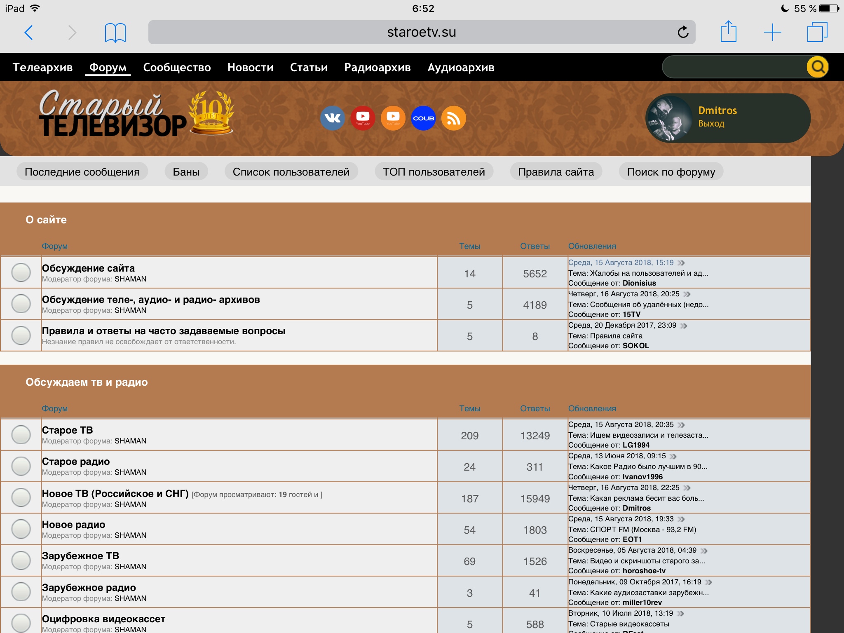
Task: Click status circle beside Обсуждение сайта
Action: 21,272
